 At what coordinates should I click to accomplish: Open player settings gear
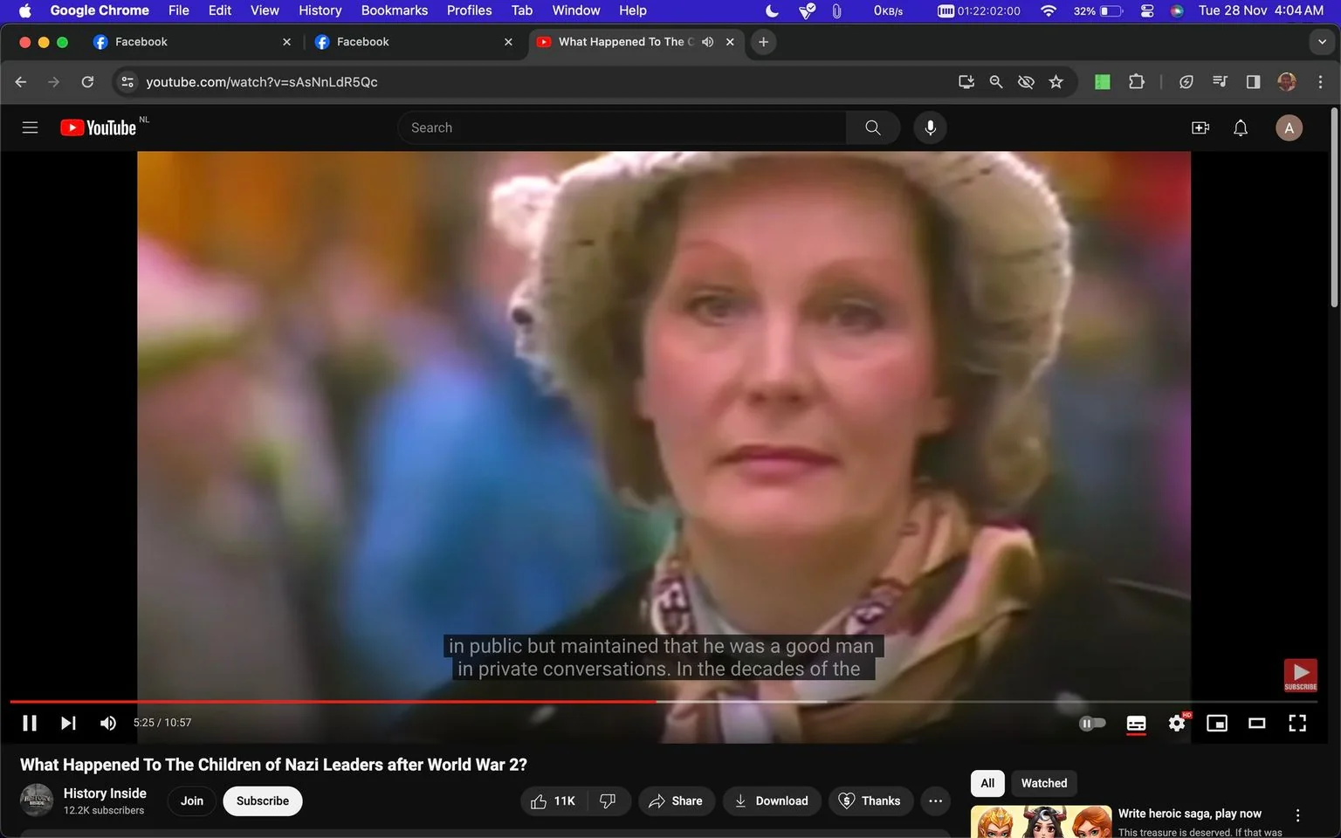1177,723
